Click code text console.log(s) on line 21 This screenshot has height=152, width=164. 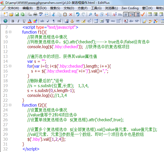(x=41, y=95)
